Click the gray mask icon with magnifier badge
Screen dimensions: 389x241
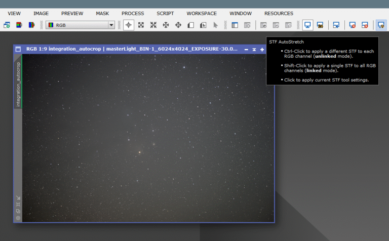click(288, 25)
